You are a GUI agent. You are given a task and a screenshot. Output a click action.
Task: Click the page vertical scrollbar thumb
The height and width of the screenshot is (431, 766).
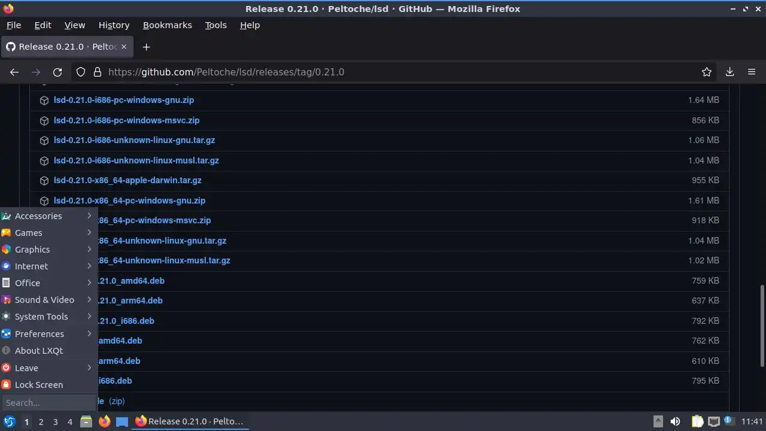(762, 326)
